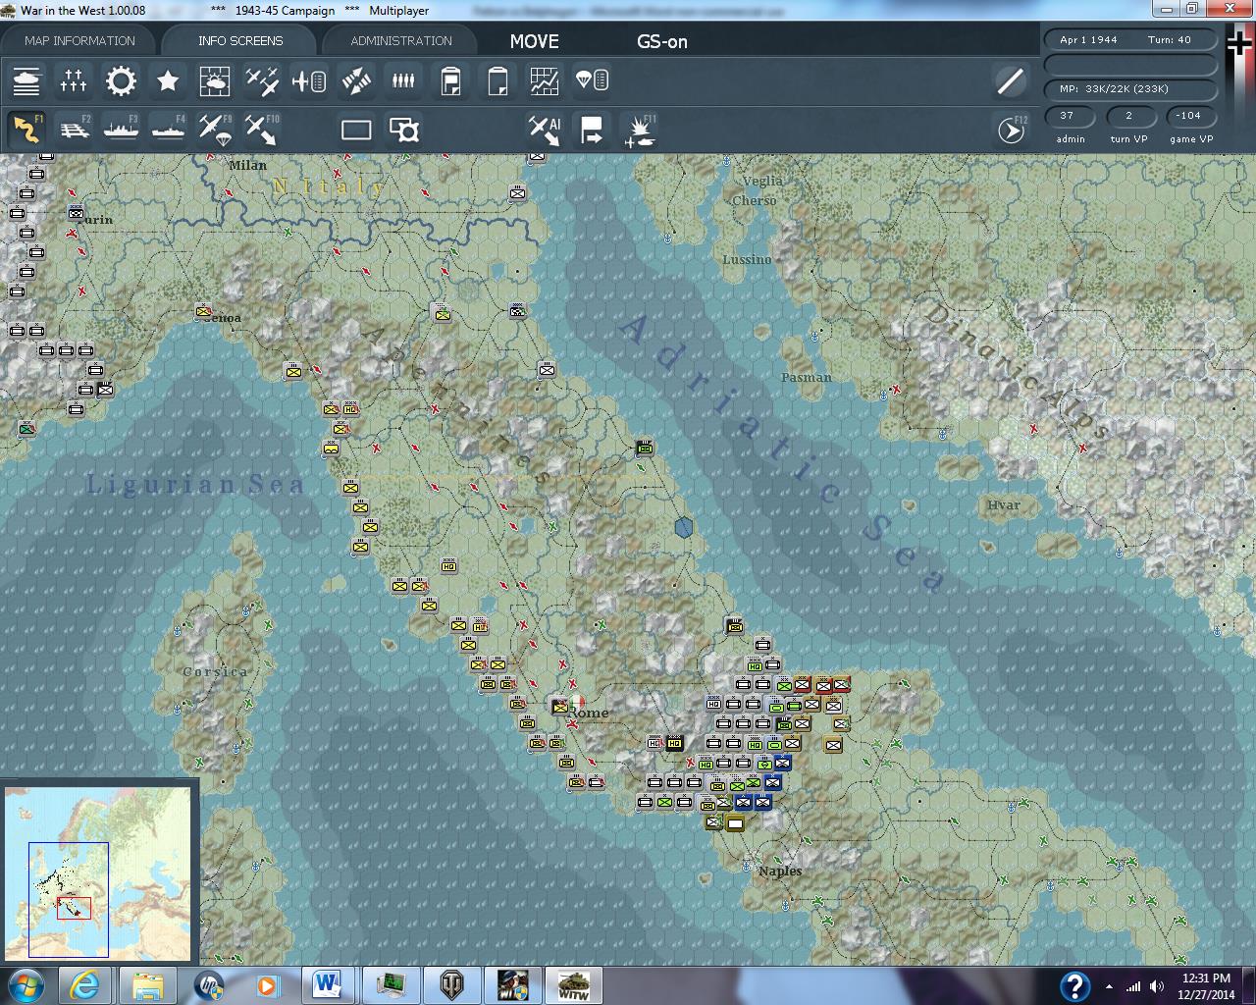
Task: Toggle F10 air recon mode
Action: pyautogui.click(x=262, y=130)
